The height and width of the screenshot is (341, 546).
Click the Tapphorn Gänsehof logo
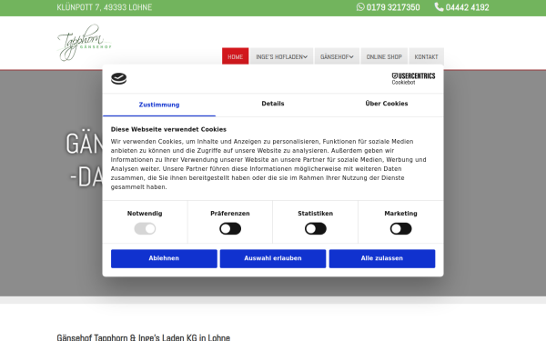coord(84,43)
